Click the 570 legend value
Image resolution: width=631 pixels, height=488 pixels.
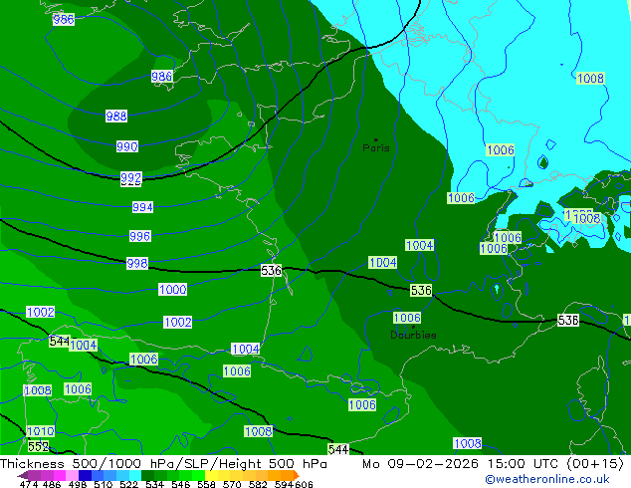click(x=232, y=484)
